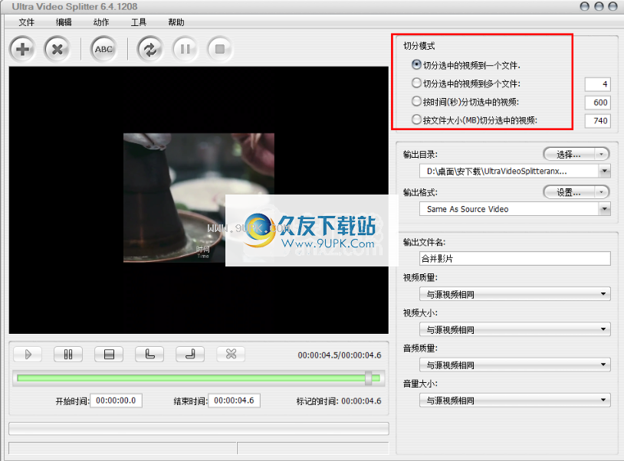Start conversion with the refresh arrows icon
The width and height of the screenshot is (624, 461).
point(150,49)
